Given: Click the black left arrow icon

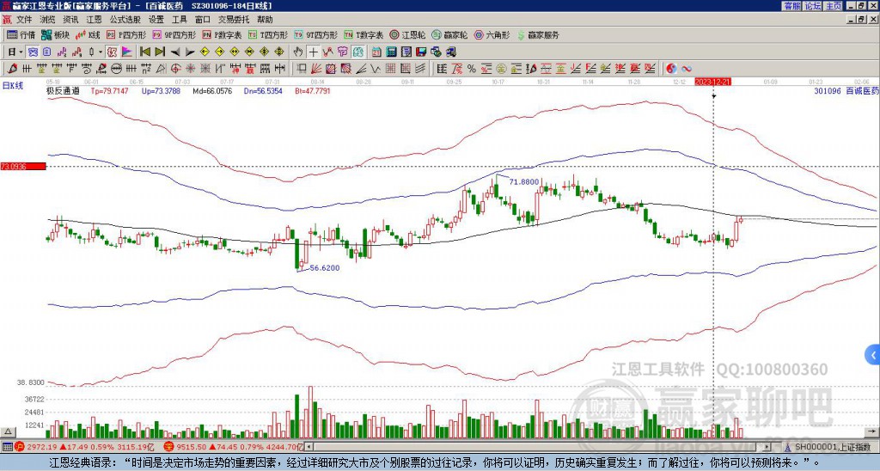Looking at the screenshot, I should pyautogui.click(x=174, y=52).
